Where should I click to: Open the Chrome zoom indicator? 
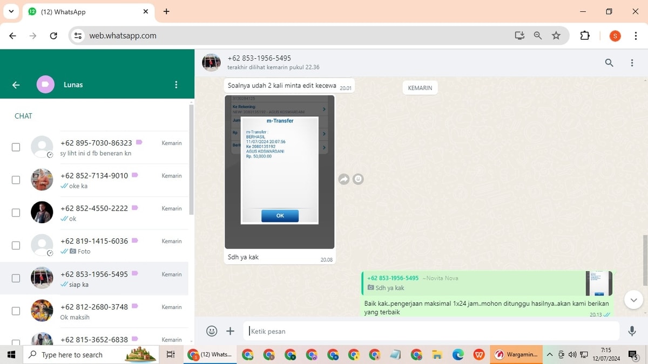click(538, 36)
